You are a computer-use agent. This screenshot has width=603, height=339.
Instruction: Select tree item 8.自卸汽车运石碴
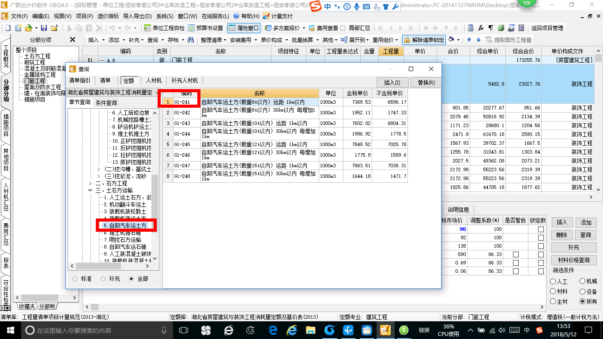click(124, 247)
